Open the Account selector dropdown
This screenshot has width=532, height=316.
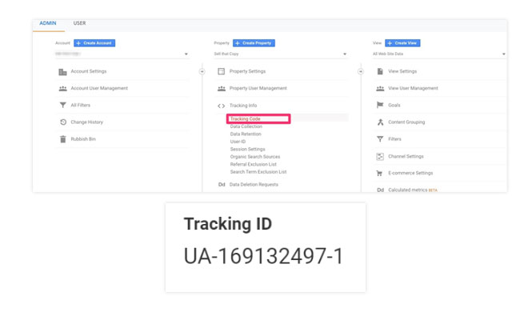pos(122,54)
